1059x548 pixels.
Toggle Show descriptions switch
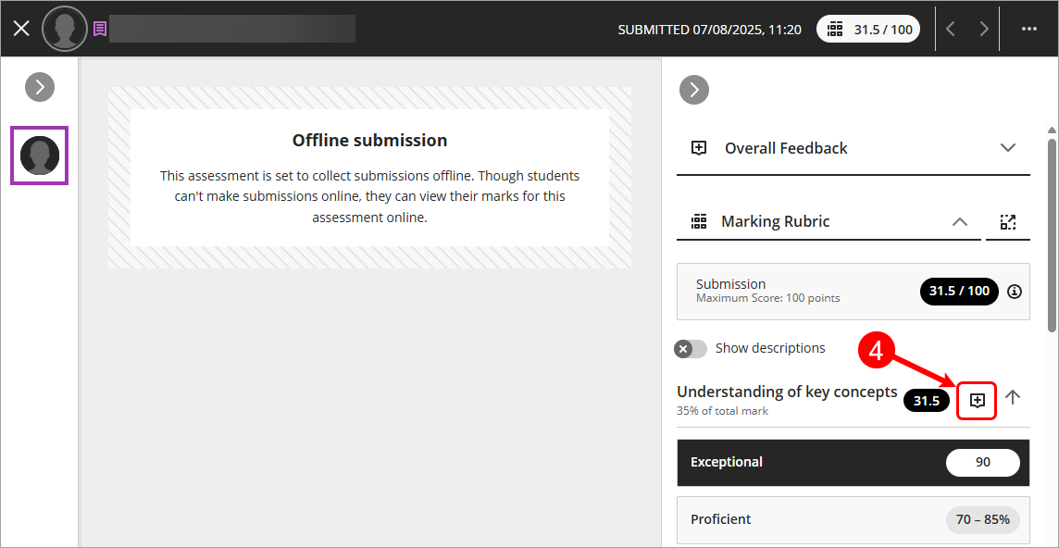tap(691, 349)
